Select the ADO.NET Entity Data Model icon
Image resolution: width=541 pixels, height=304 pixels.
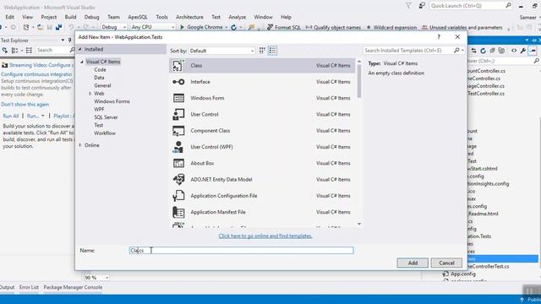pyautogui.click(x=178, y=179)
